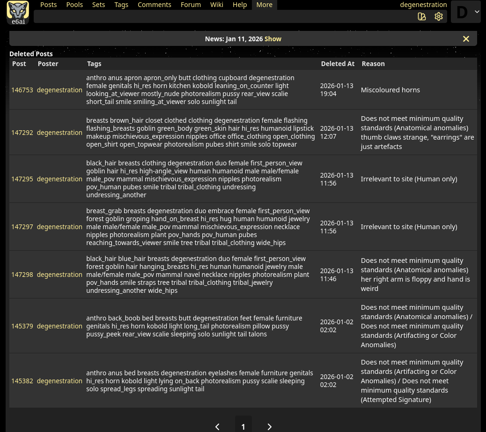Click News: Jan 11, 2026 text
The image size is (486, 432).
click(234, 39)
